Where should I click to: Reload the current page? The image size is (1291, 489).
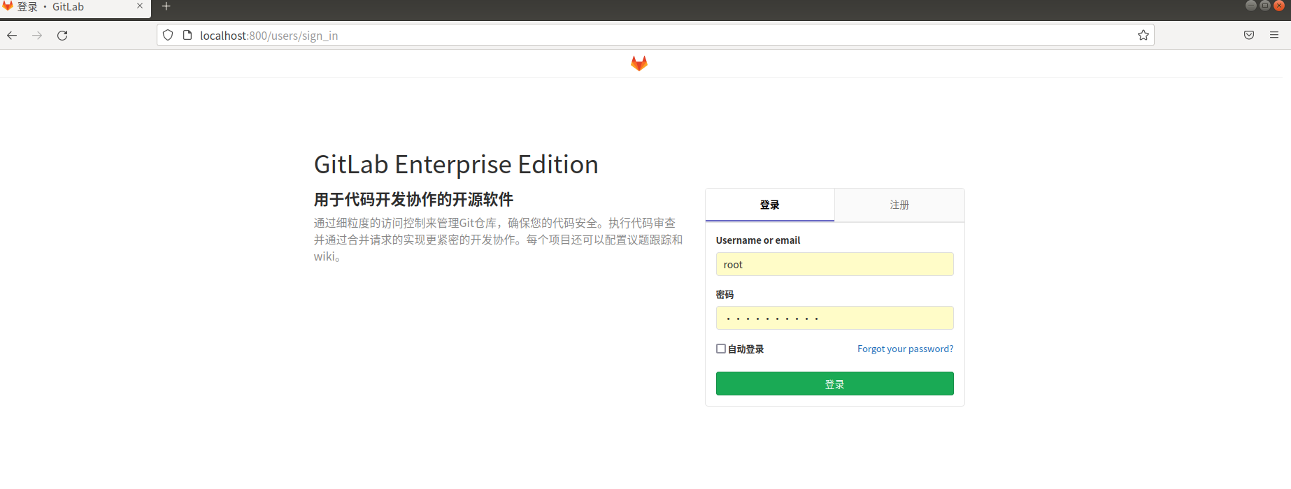[x=62, y=36]
